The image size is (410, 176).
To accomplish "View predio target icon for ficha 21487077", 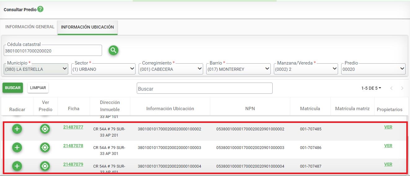I will (45, 129).
